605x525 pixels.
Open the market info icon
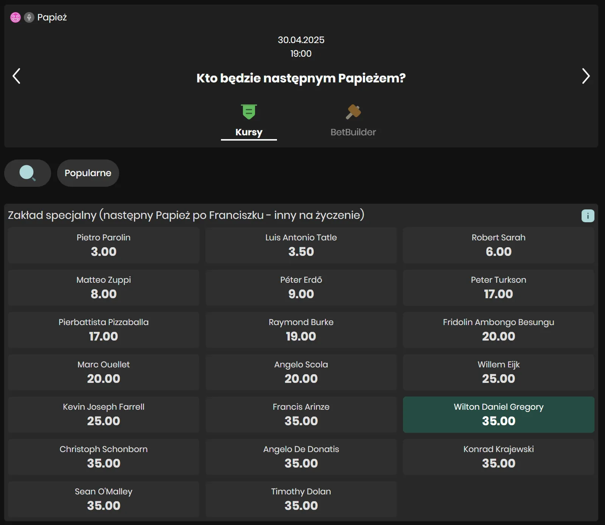[588, 216]
